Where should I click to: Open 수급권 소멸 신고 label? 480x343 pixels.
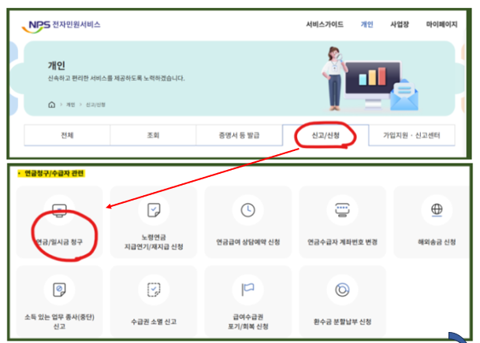pyautogui.click(x=154, y=322)
